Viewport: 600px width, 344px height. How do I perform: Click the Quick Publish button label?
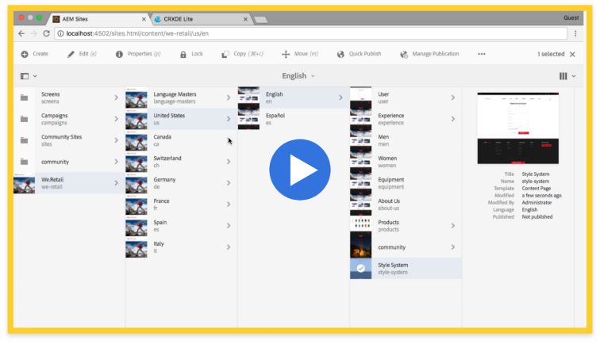coord(365,54)
